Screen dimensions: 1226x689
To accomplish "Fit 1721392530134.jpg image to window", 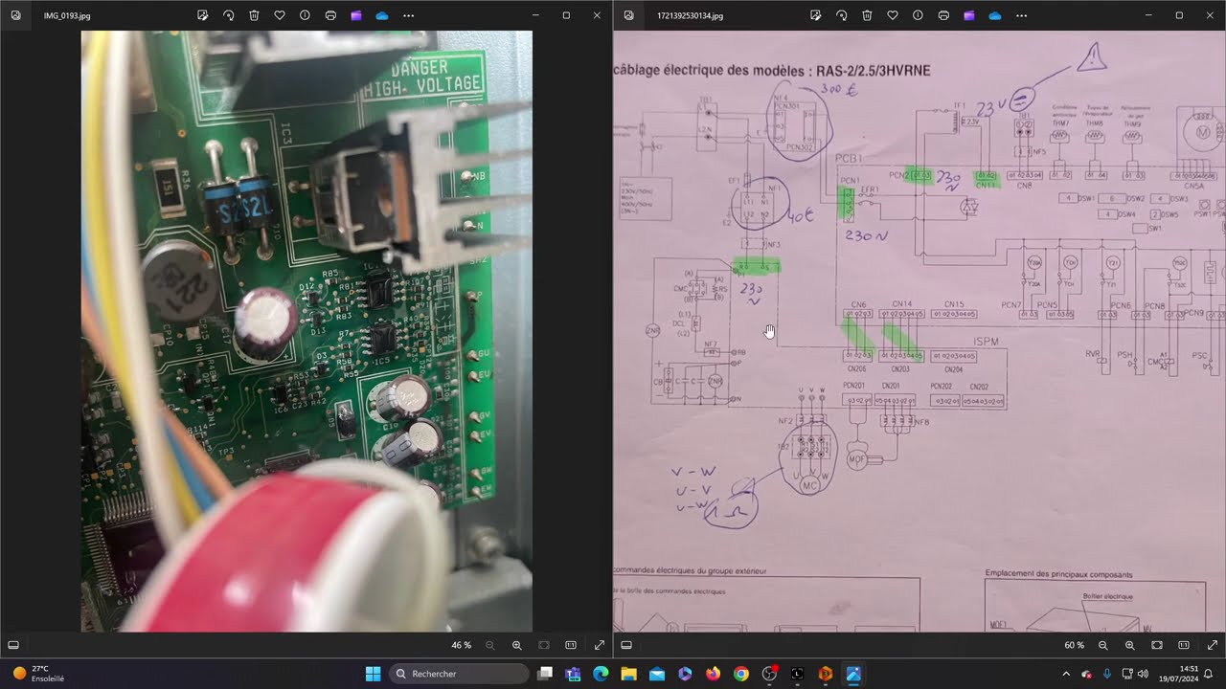I will pos(1157,645).
